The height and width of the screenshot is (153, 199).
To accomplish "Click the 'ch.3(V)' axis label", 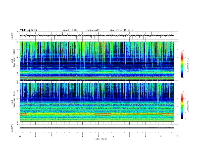I will pyautogui.click(x=12, y=128).
